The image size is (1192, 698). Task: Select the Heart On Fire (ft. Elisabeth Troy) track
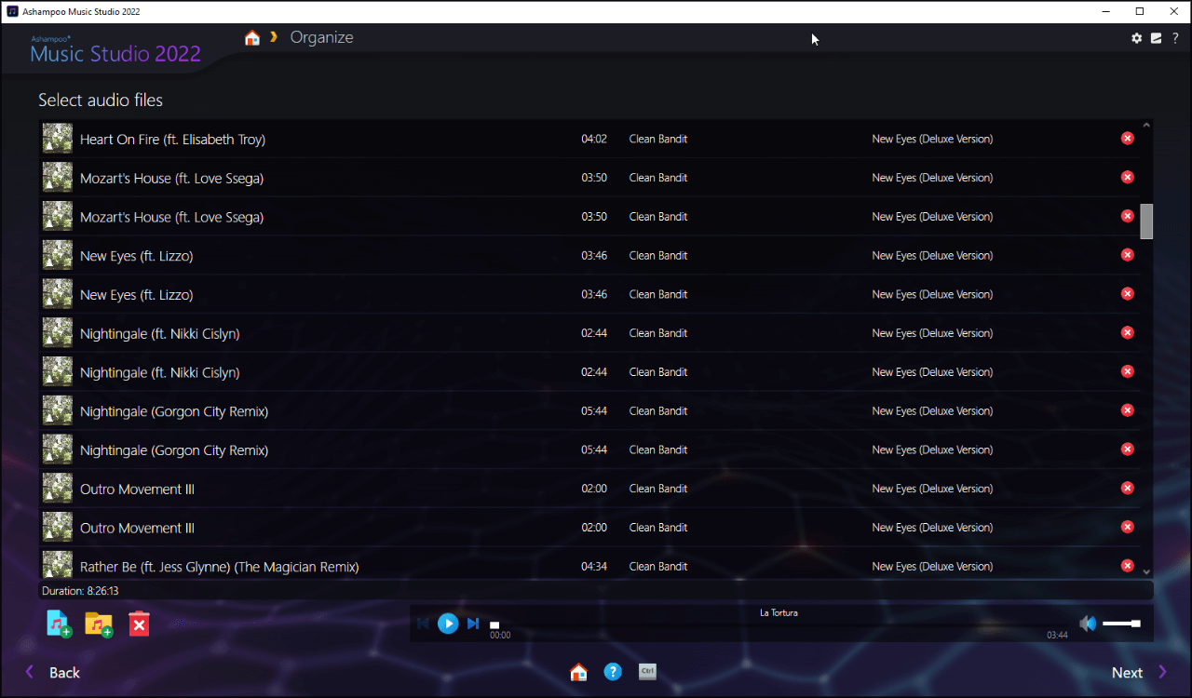click(172, 140)
